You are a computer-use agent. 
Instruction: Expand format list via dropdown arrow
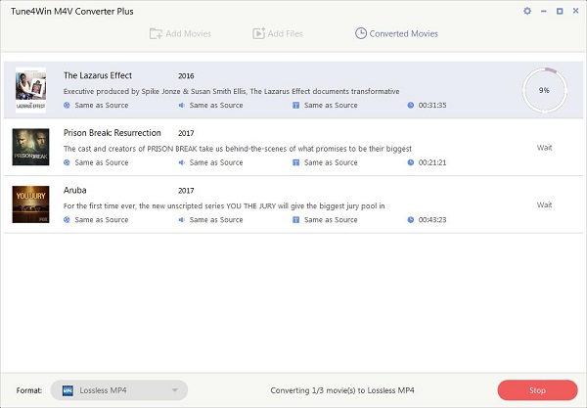(x=174, y=390)
